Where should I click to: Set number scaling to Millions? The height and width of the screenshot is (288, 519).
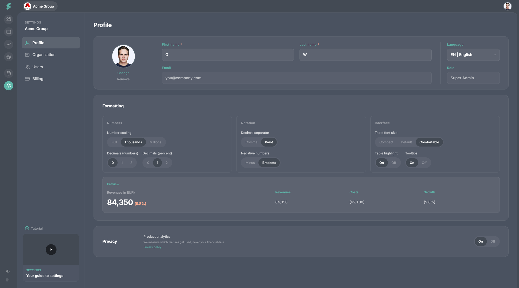click(155, 142)
